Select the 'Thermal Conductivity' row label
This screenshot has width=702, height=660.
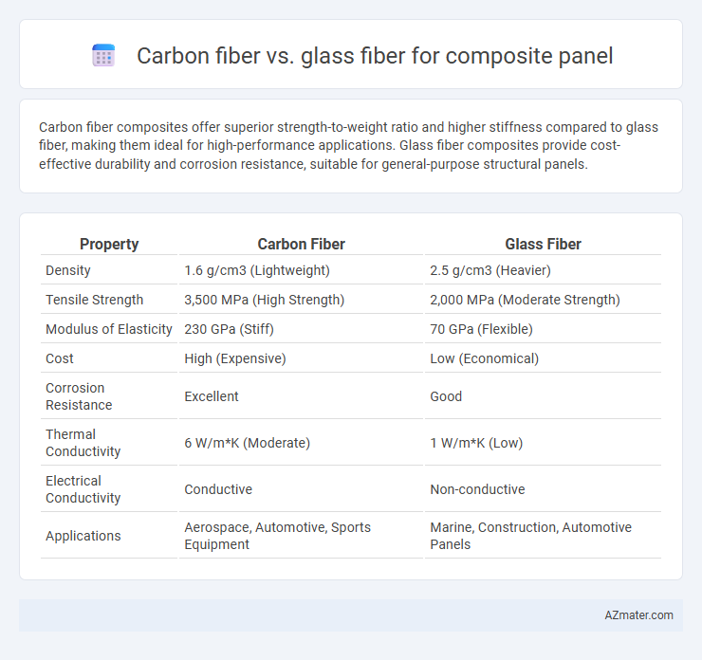pyautogui.click(x=83, y=443)
